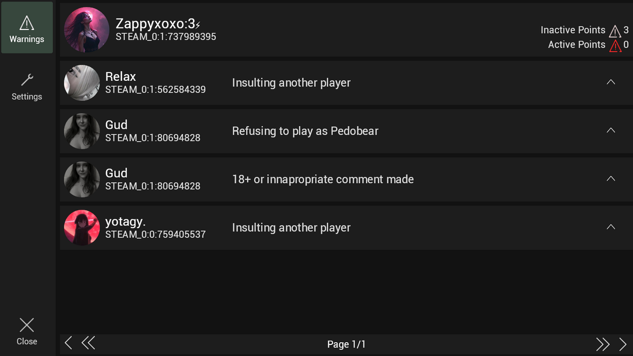Jump to last page double arrow
This screenshot has height=356, width=633.
(x=602, y=344)
